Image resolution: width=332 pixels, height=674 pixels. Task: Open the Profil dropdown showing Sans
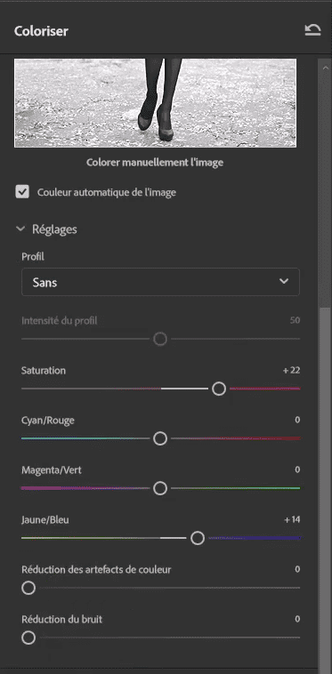160,282
